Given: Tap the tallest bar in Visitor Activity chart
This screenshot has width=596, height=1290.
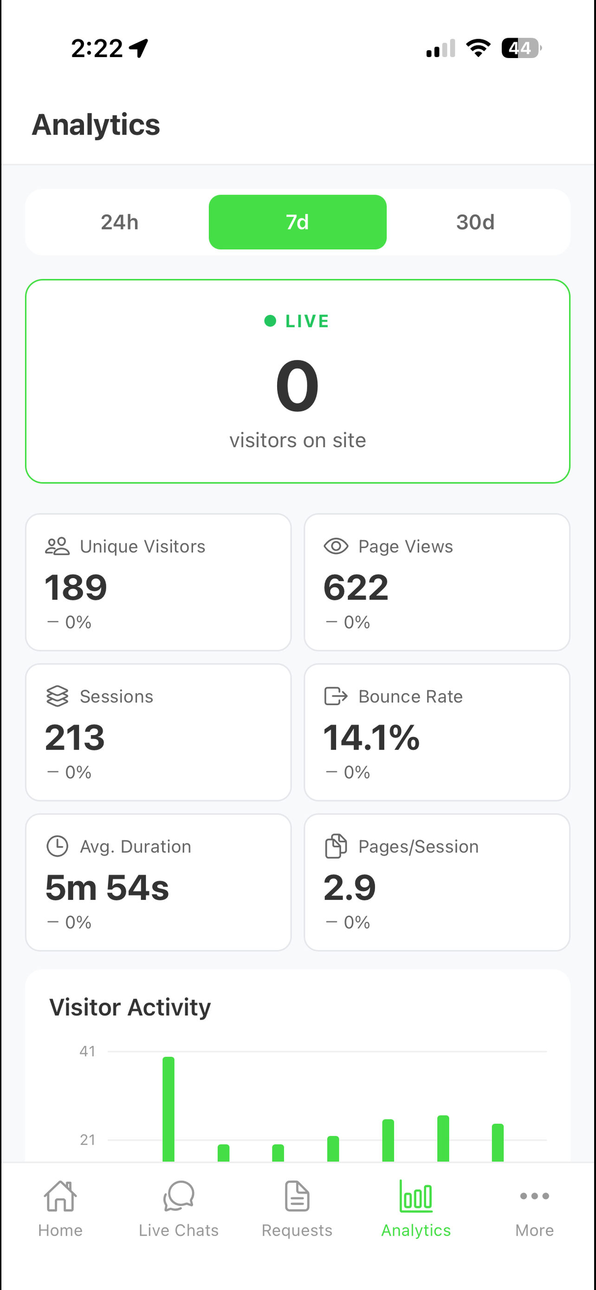Looking at the screenshot, I should [x=168, y=1109].
